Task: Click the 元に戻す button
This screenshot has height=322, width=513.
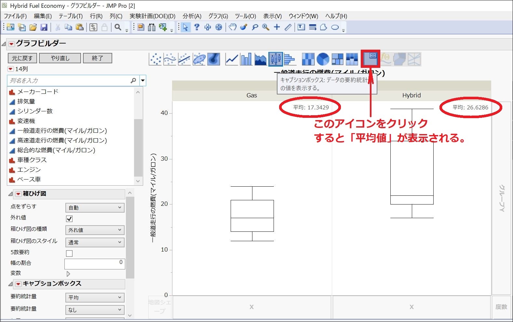Action: pos(22,58)
